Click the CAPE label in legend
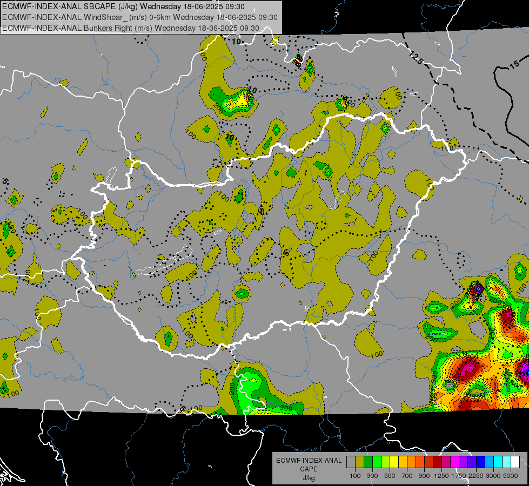The height and width of the screenshot is (486, 529). click(x=309, y=469)
